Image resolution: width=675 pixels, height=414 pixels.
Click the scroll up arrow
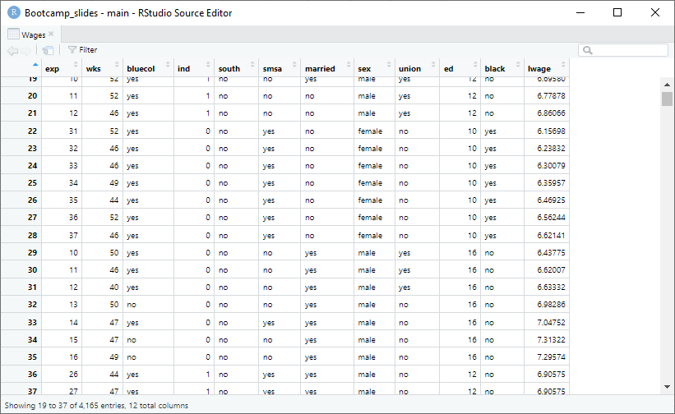[x=667, y=84]
